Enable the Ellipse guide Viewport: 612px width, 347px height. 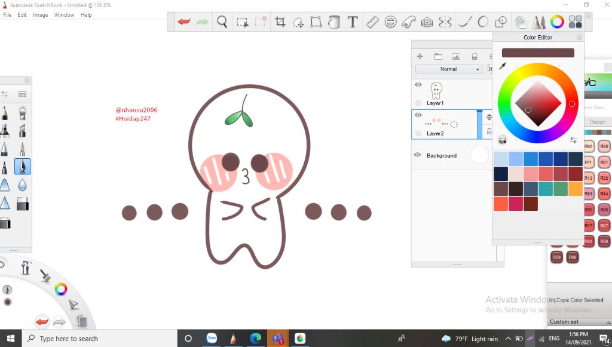coord(390,22)
